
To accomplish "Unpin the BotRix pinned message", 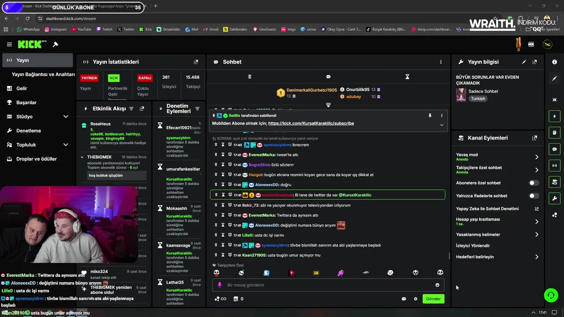I will (x=430, y=115).
